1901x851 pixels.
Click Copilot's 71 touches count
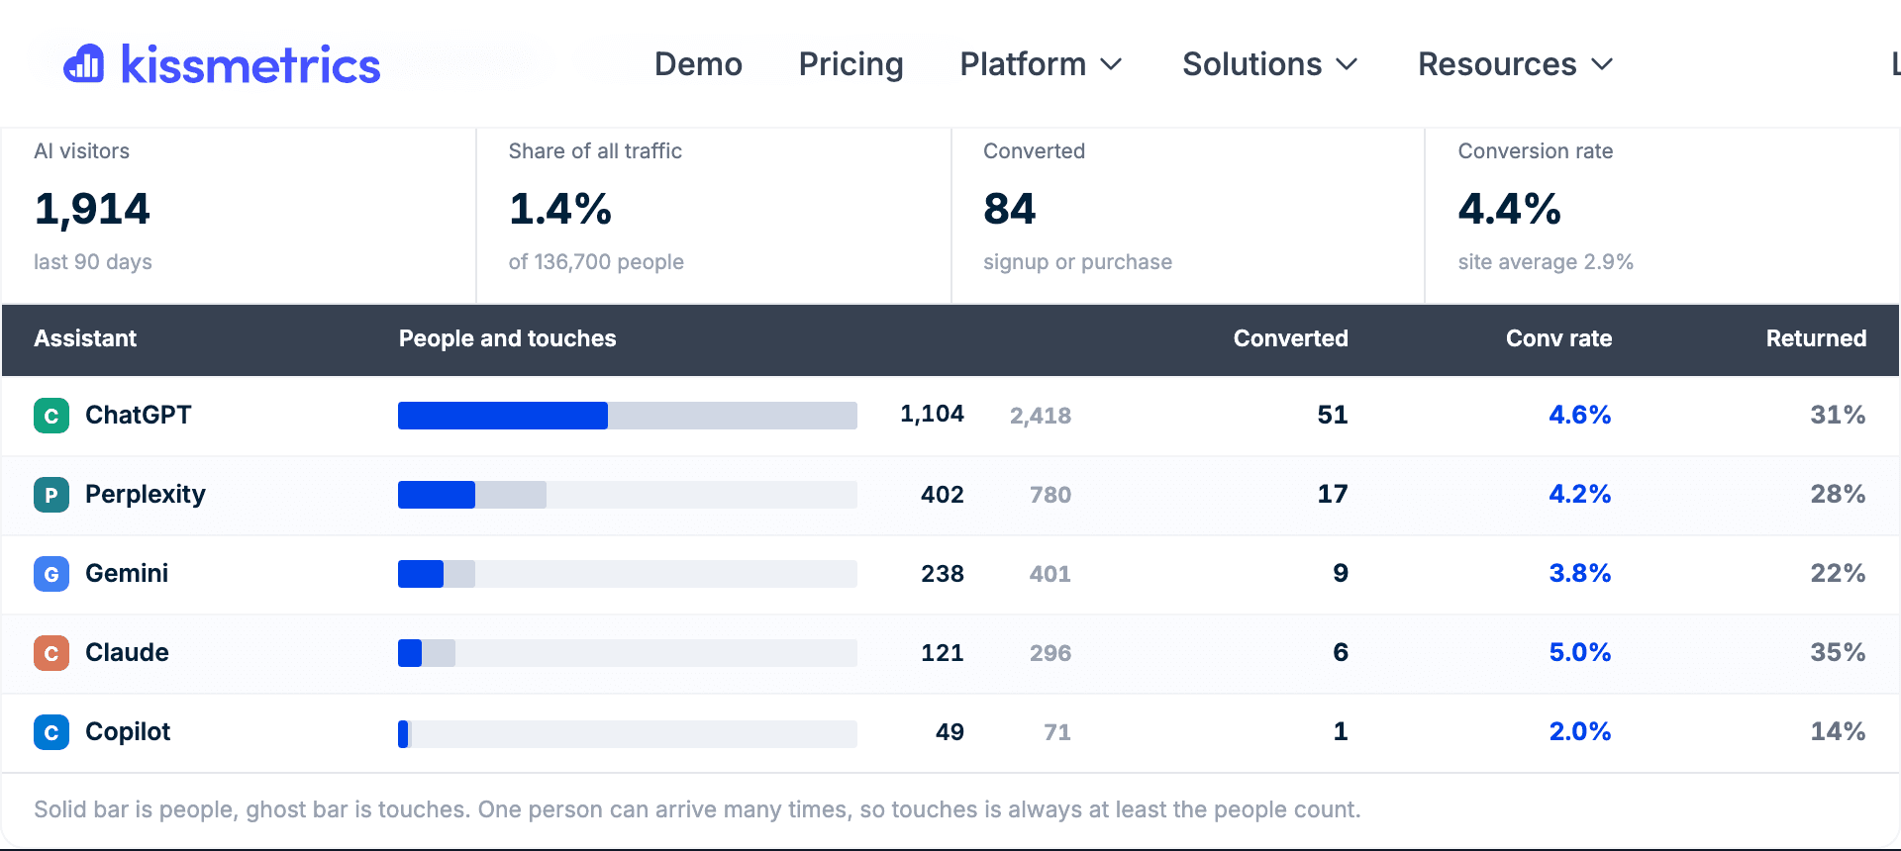(x=1057, y=732)
